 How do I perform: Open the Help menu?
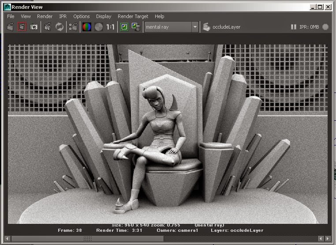point(160,16)
